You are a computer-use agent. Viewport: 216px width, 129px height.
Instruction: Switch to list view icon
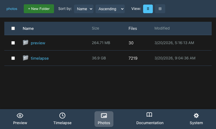click(148, 9)
